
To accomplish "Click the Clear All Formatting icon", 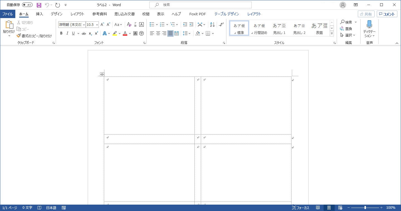I will 129,24.
